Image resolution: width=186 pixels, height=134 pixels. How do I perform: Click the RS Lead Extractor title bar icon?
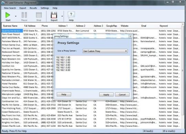3,3
